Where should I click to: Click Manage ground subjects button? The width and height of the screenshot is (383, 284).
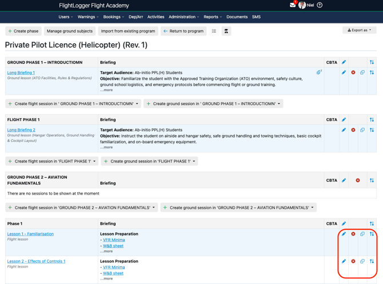pyautogui.click(x=70, y=31)
